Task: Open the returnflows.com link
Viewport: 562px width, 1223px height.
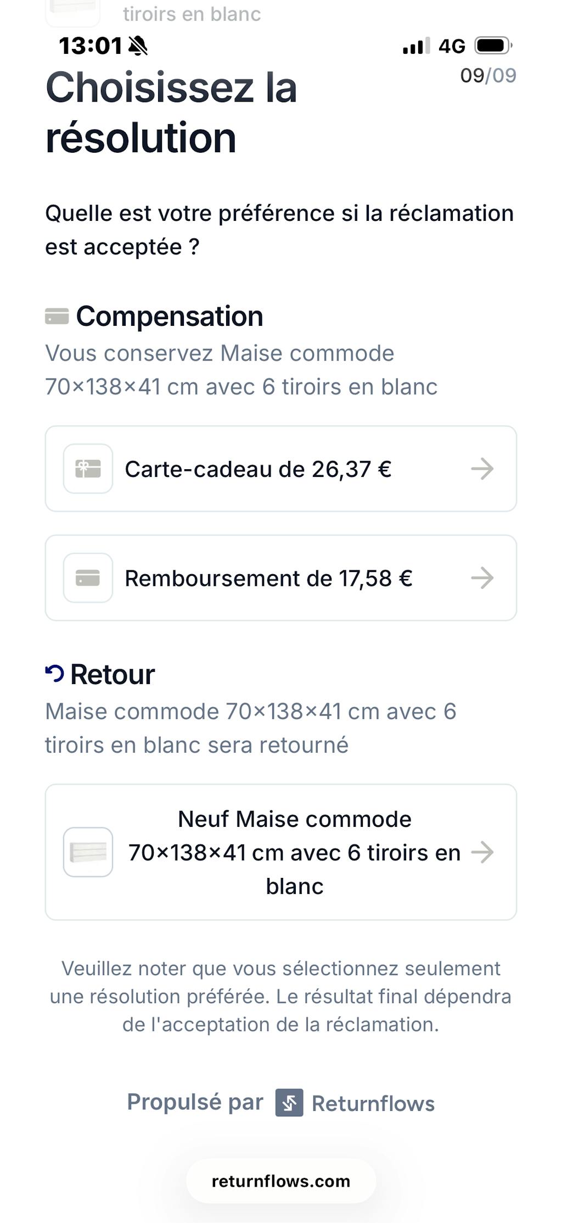Action: point(281,1181)
